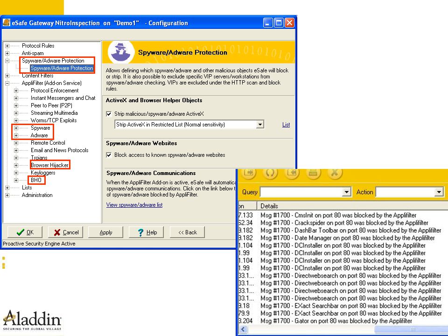Select Browser Hijacker in the tree
This screenshot has height=336, width=448.
[50, 165]
